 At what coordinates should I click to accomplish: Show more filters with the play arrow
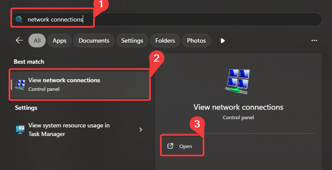(x=222, y=40)
